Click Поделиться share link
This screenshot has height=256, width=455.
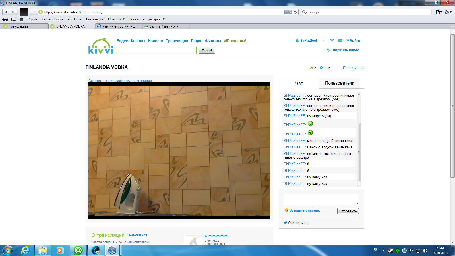pos(137,235)
